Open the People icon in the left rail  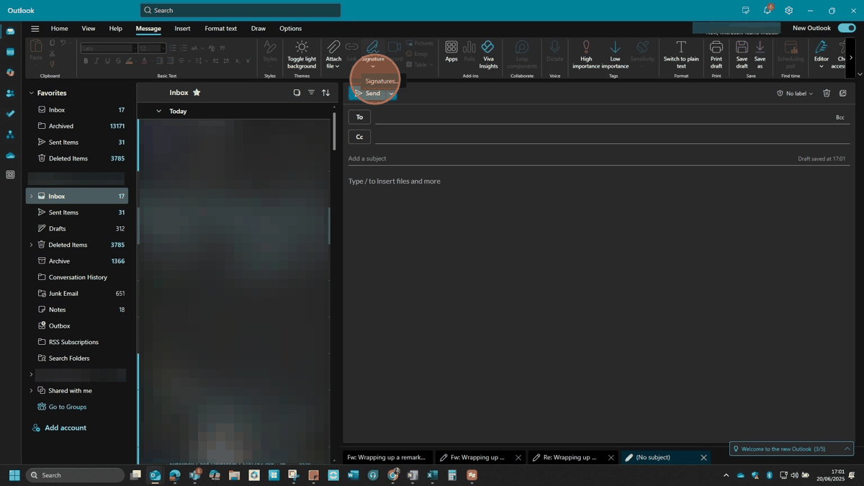[x=10, y=93]
